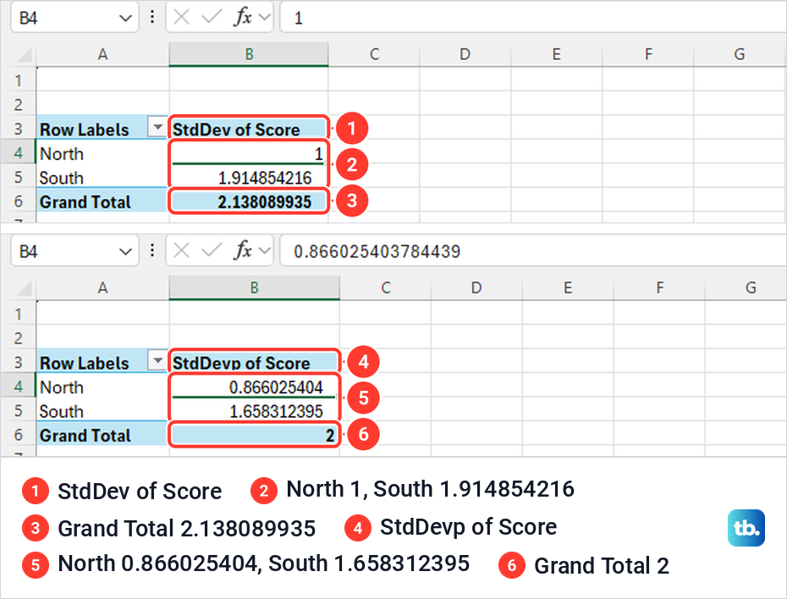Select column E header in top spreadsheet
The image size is (787, 599).
(x=557, y=54)
